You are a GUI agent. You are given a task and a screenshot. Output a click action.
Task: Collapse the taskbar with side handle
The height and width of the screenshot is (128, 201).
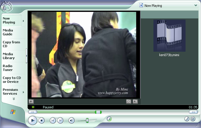26,56
